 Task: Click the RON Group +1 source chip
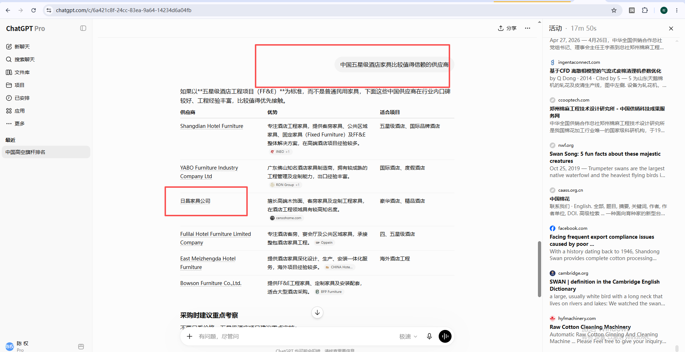pos(285,185)
